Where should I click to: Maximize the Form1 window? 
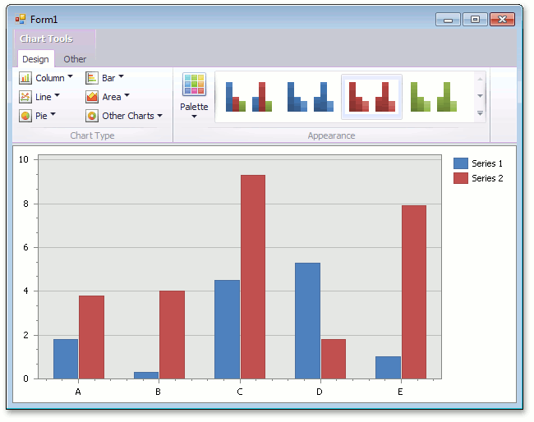[x=475, y=20]
